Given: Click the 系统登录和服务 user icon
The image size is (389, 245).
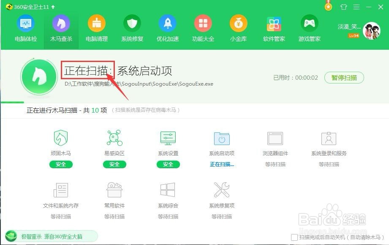Looking at the screenshot, I should pyautogui.click(x=329, y=138).
